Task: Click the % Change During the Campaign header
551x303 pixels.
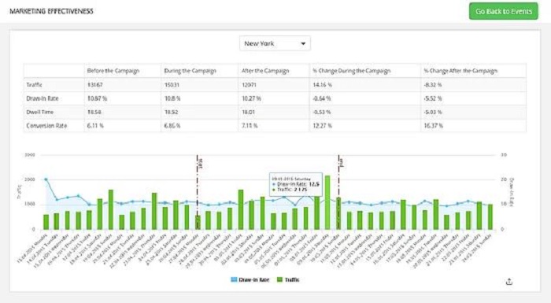Action: coord(352,71)
